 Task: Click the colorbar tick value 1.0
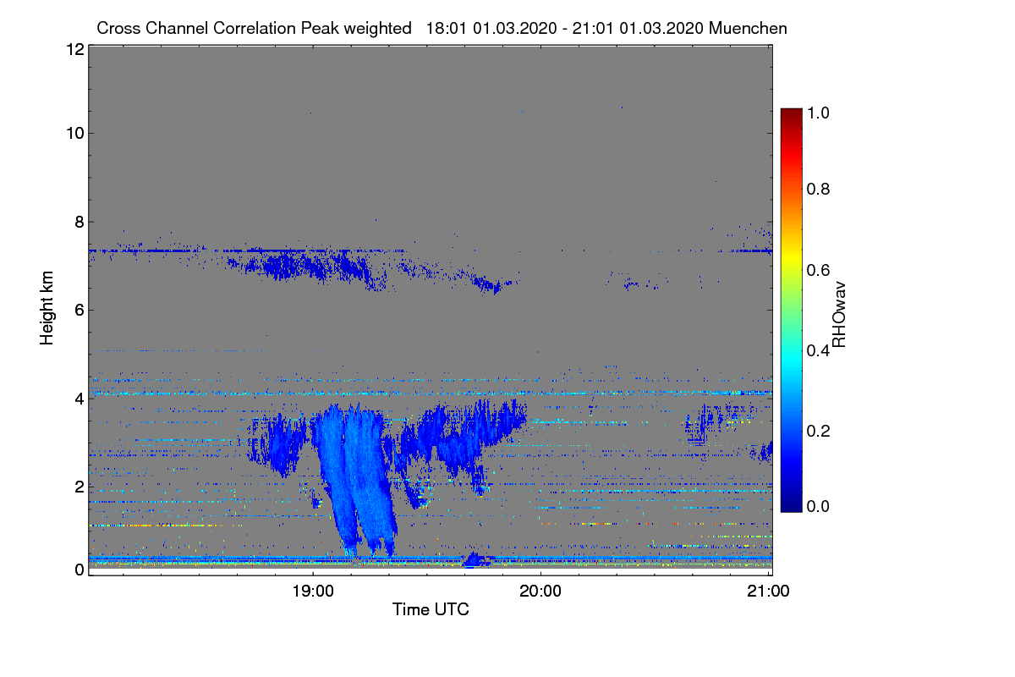click(820, 112)
